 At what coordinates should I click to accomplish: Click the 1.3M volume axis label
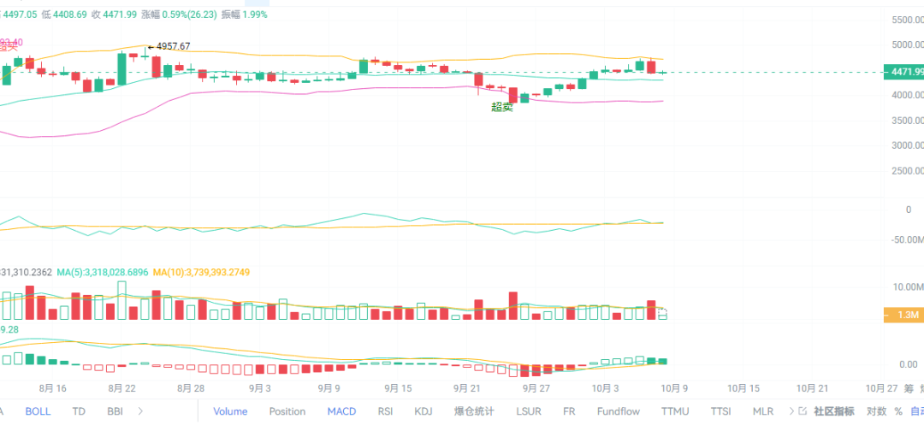907,315
